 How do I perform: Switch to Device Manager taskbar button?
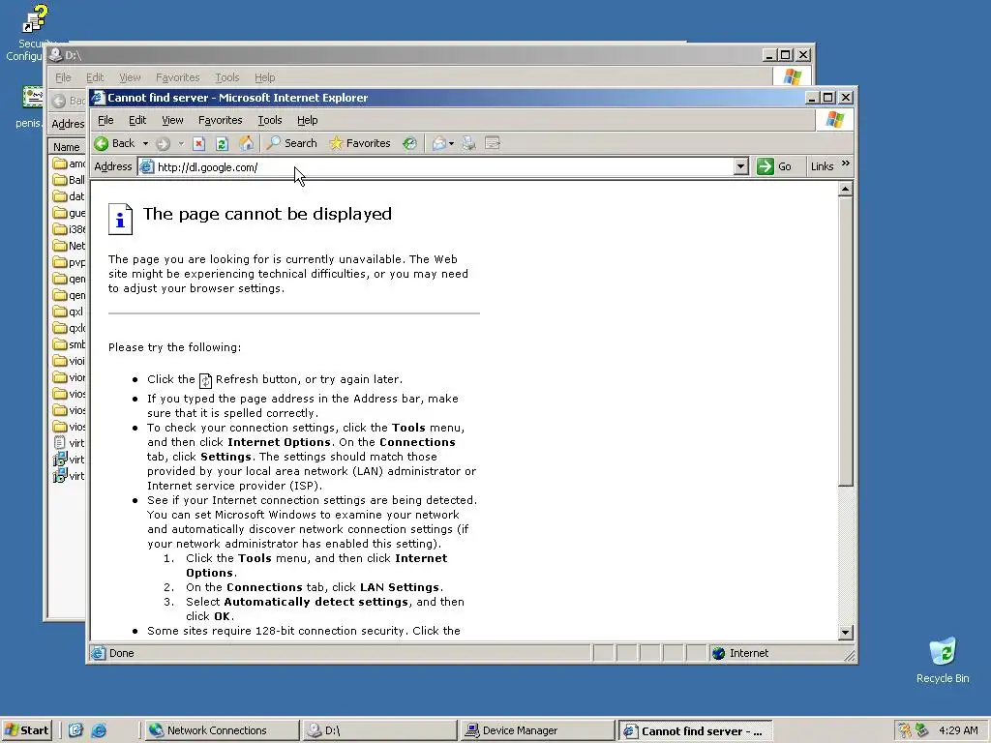[537, 730]
